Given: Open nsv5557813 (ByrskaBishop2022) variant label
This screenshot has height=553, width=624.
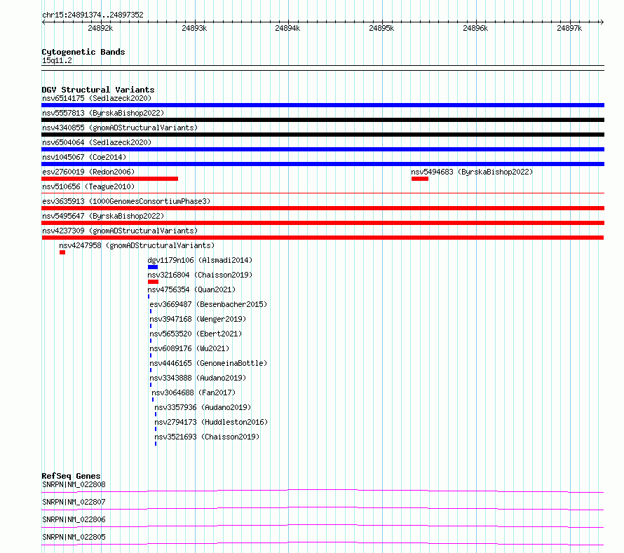Looking at the screenshot, I should click(103, 113).
